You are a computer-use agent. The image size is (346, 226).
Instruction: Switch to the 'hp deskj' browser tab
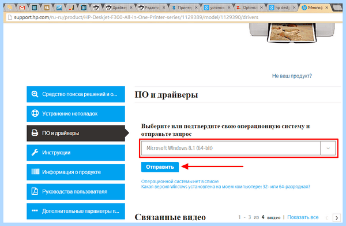tap(283, 8)
